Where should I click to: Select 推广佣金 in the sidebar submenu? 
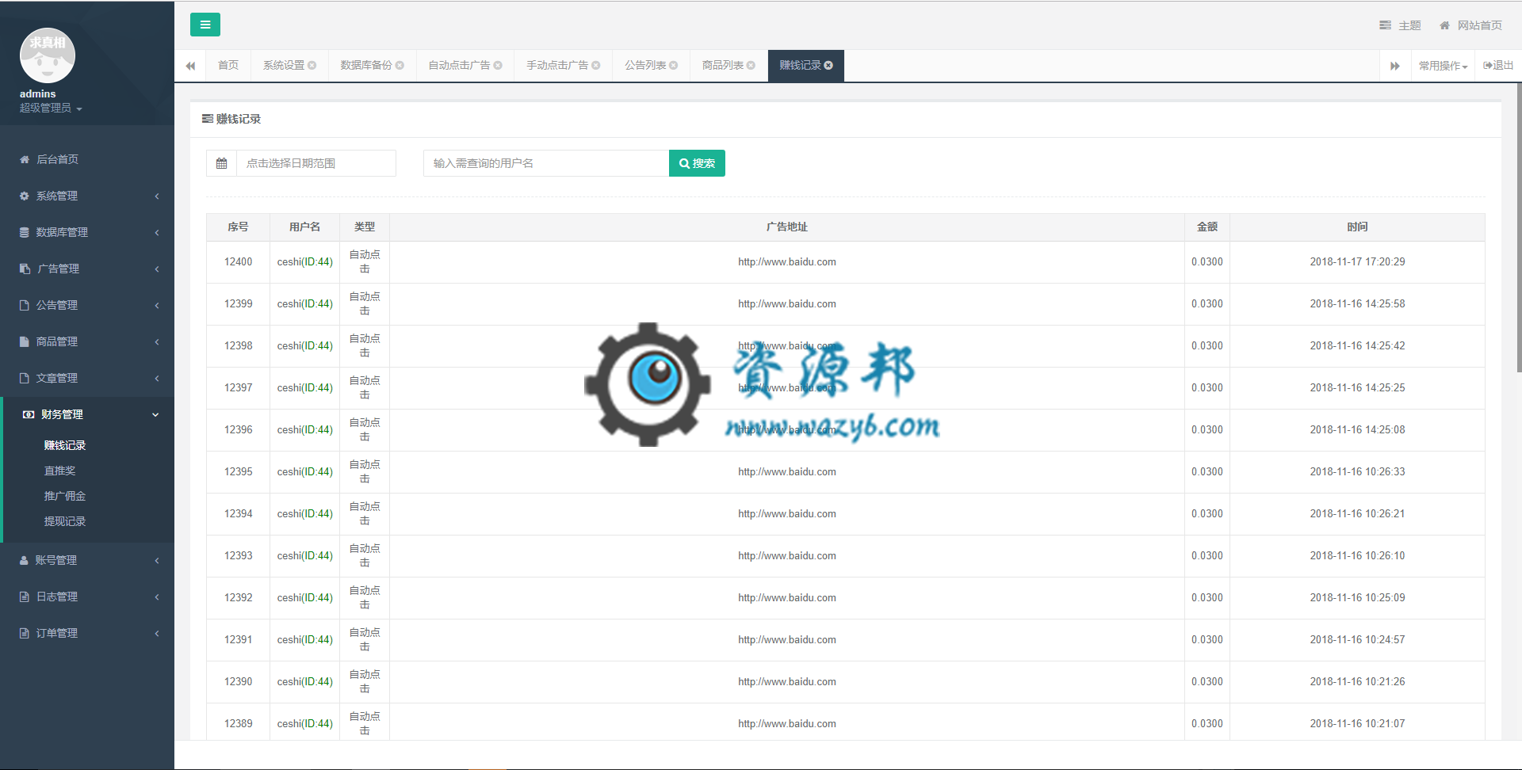click(65, 496)
